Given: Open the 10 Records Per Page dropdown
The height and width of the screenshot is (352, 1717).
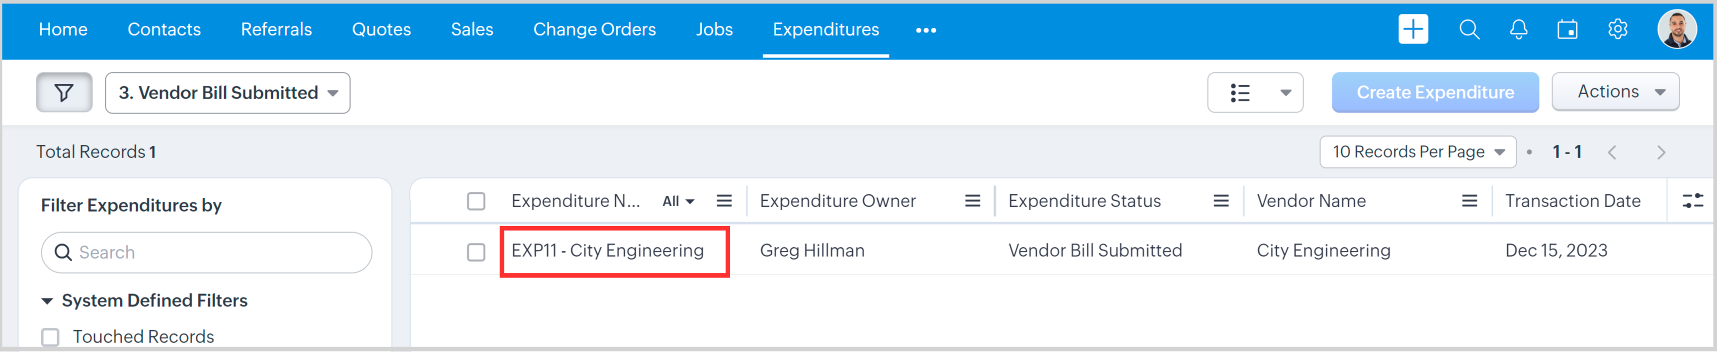Looking at the screenshot, I should pyautogui.click(x=1417, y=152).
